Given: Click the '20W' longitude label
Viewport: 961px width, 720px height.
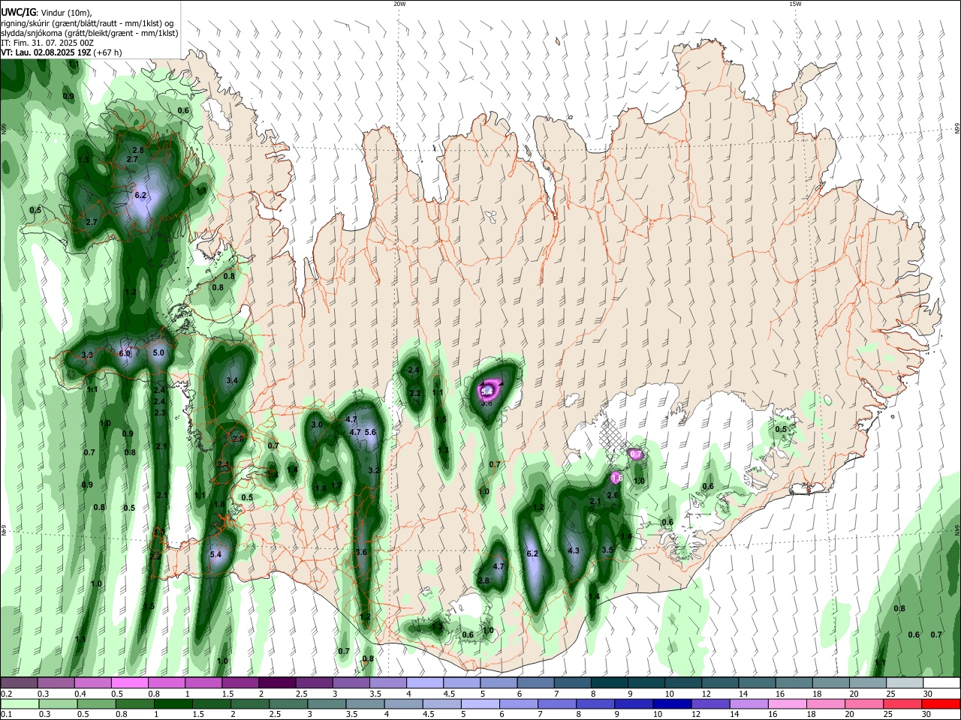Looking at the screenshot, I should (x=399, y=4).
